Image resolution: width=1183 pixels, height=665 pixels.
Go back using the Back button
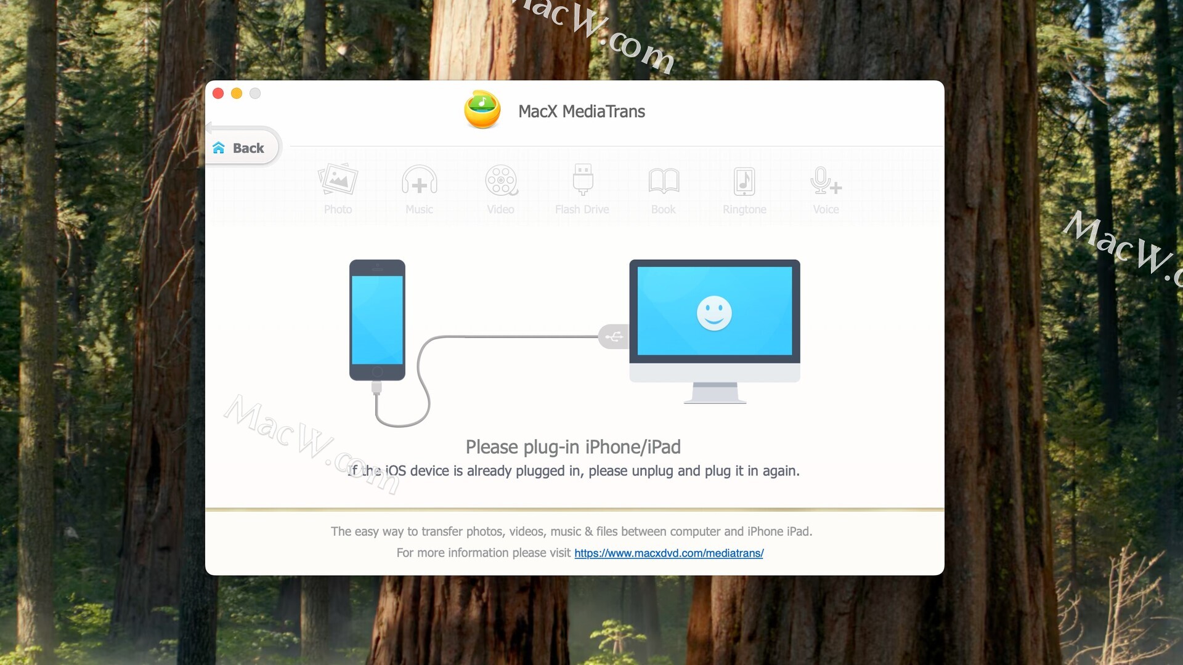point(242,147)
